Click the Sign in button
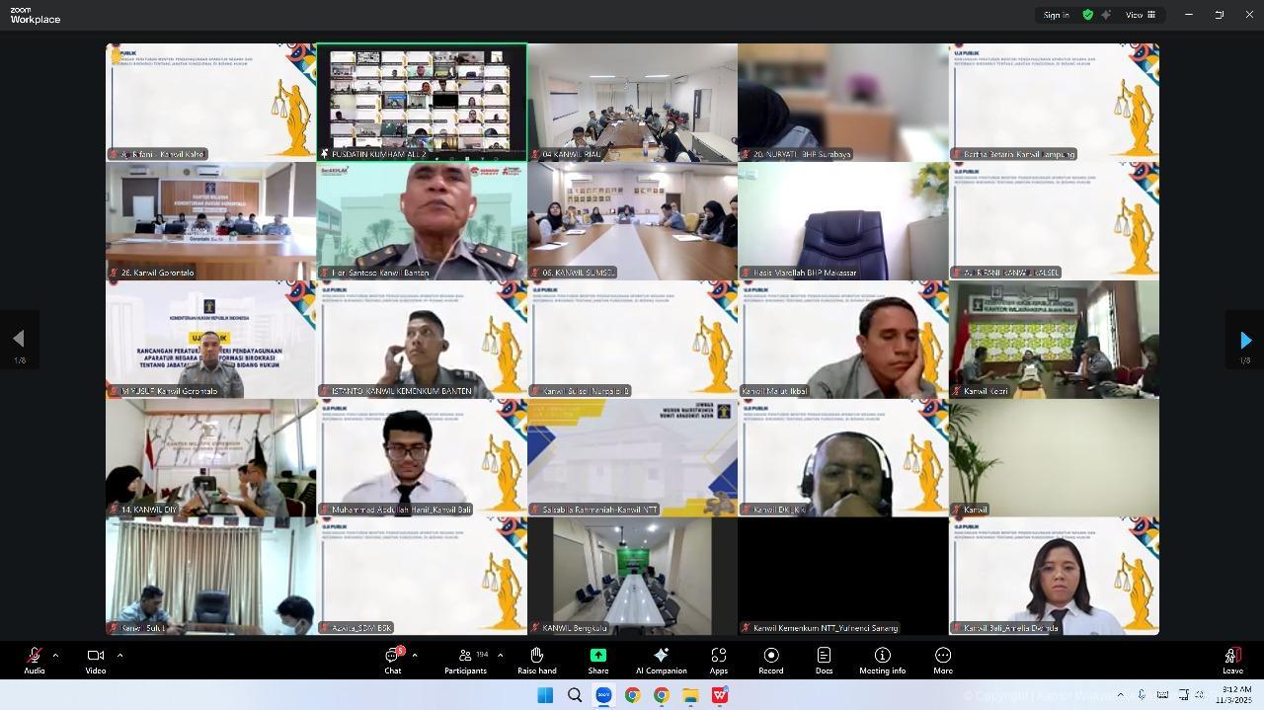This screenshot has width=1264, height=710. click(1056, 15)
